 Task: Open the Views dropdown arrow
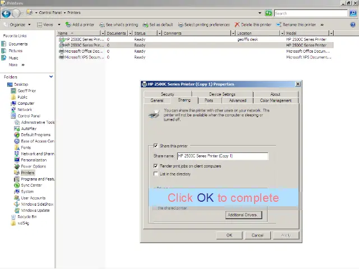[59, 25]
